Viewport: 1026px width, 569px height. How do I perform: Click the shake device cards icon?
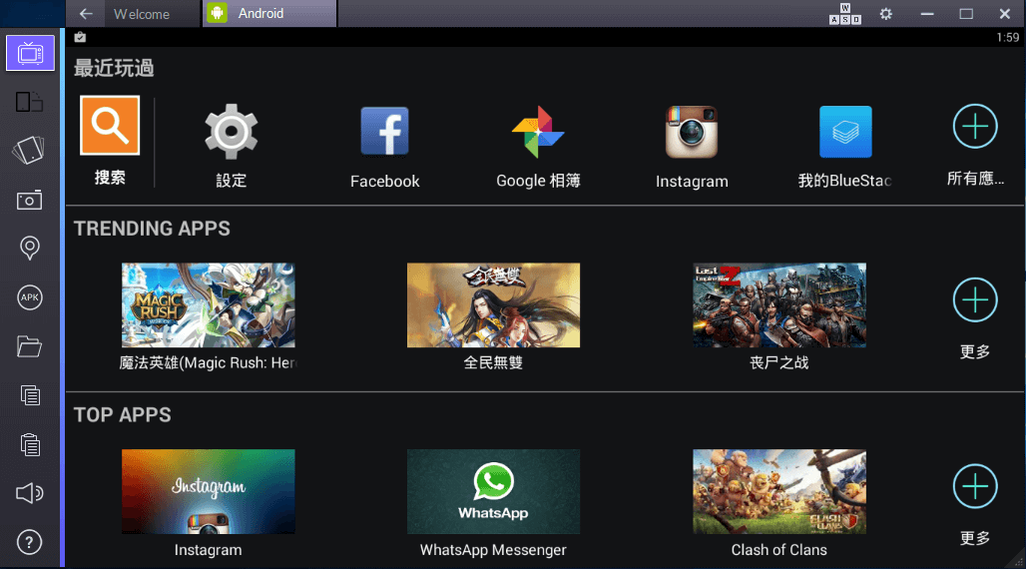tap(29, 150)
